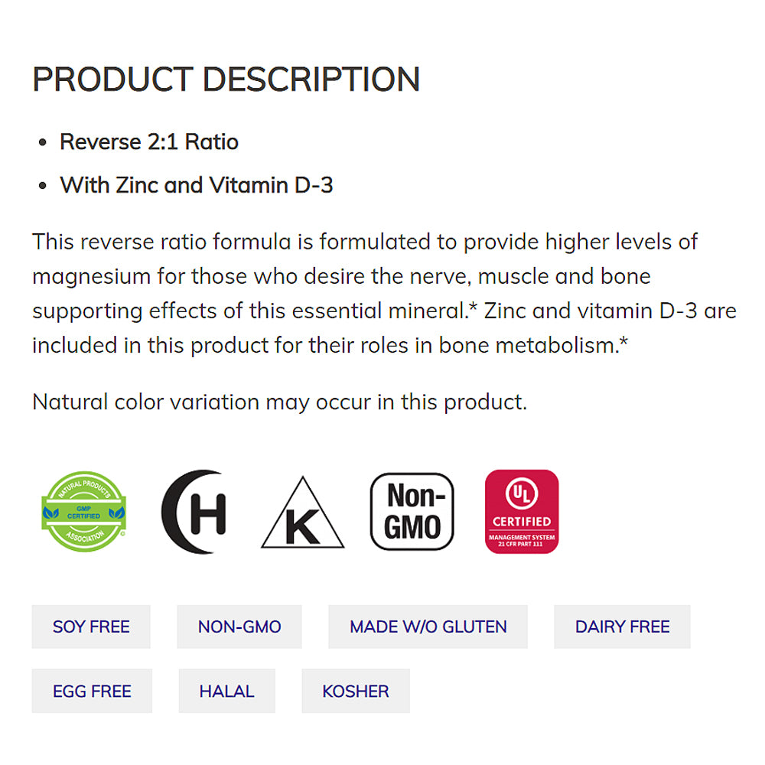This screenshot has width=765, height=765.
Task: Select the HALAL tag button
Action: pos(226,691)
